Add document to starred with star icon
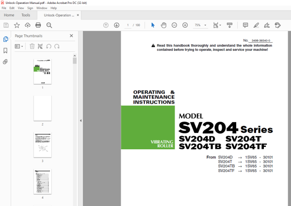Viewport: 291px width, 206px height. [x=16, y=25]
